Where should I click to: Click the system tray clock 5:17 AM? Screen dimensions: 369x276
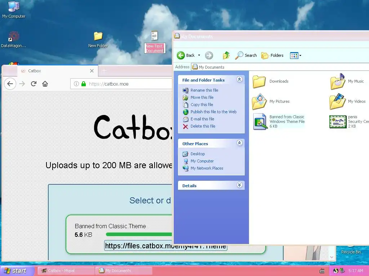356,271
